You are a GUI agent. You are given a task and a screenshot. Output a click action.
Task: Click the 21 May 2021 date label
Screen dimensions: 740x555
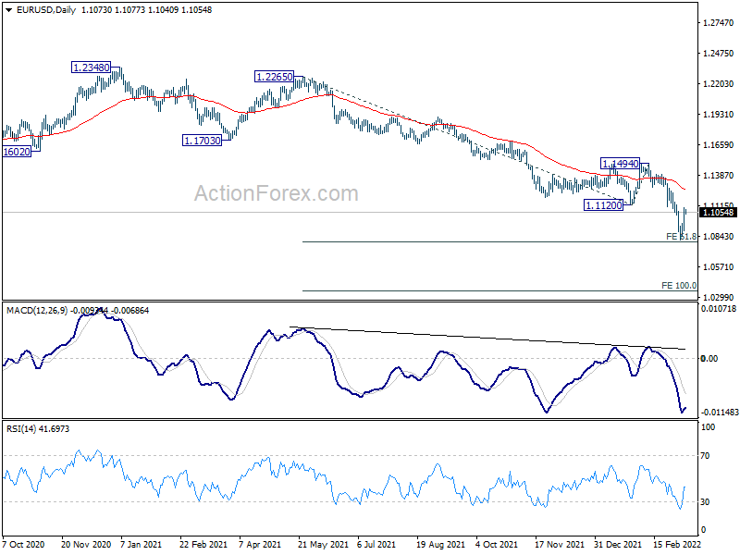[x=323, y=544]
